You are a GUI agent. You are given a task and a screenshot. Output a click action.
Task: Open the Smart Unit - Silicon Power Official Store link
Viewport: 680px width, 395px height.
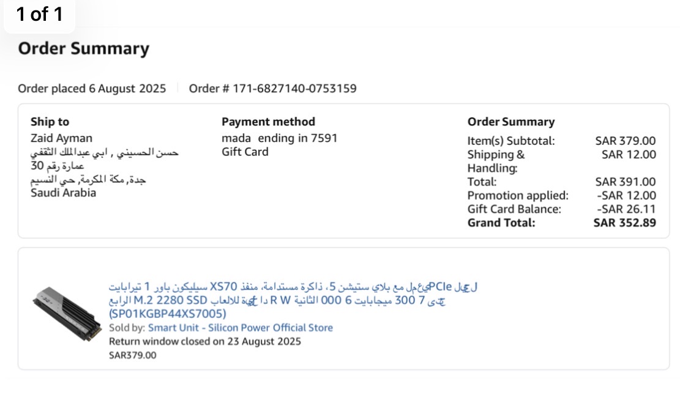240,328
